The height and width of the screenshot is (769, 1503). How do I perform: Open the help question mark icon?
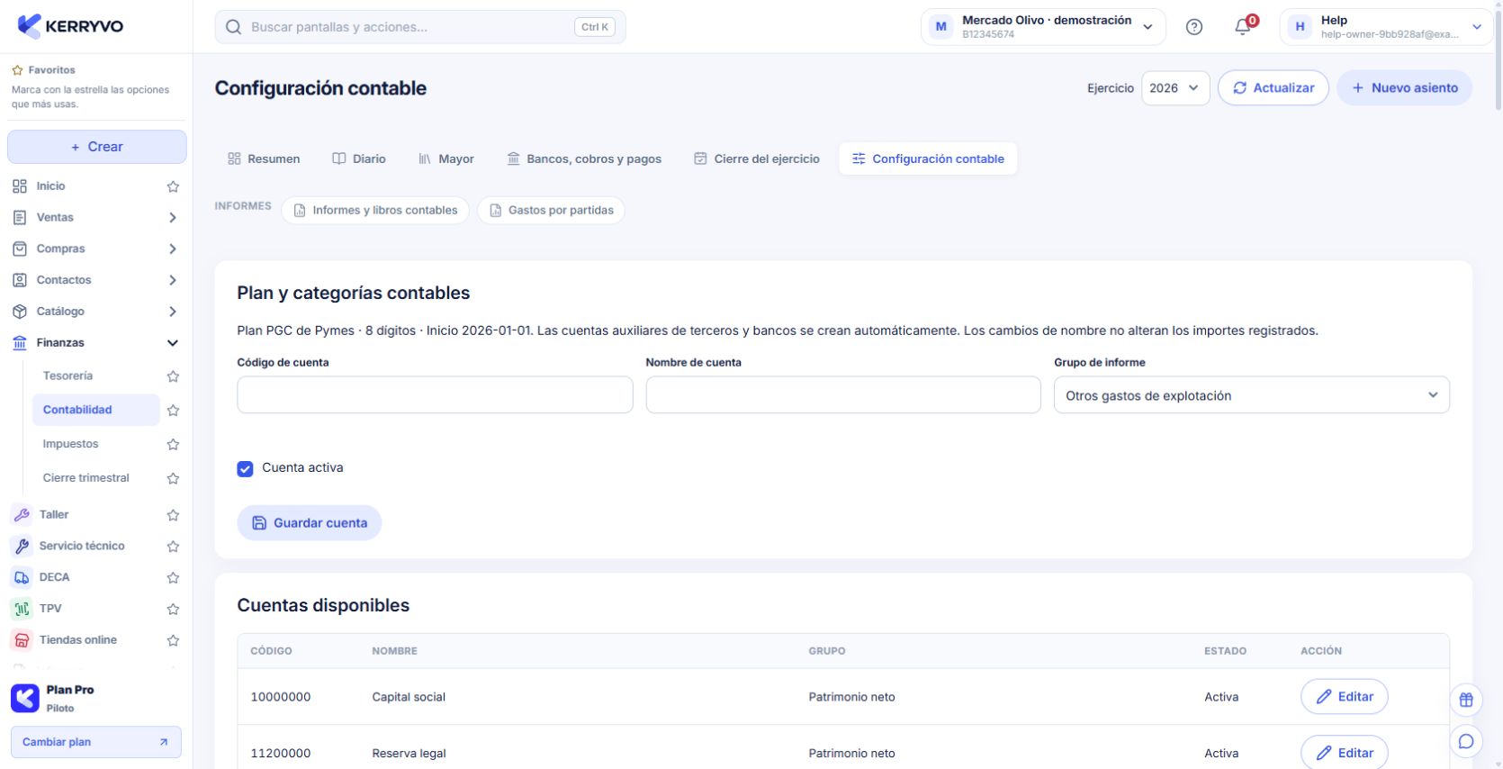click(x=1194, y=27)
